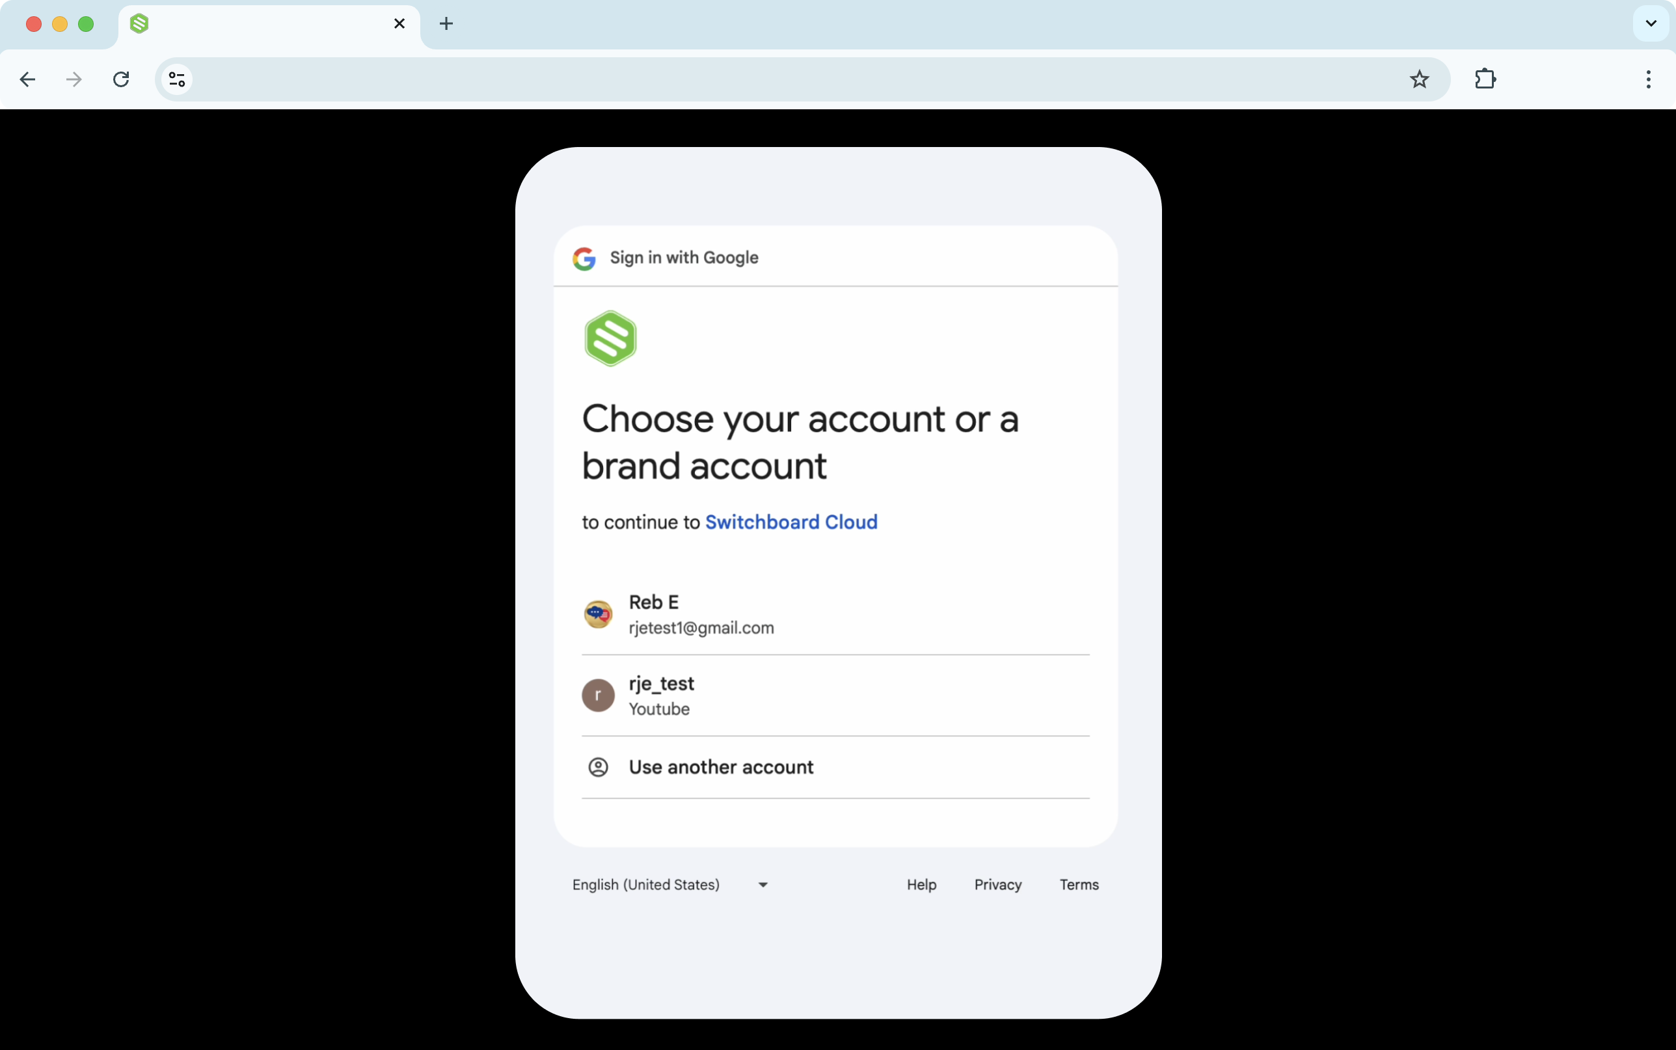The width and height of the screenshot is (1676, 1050).
Task: Open the English (United States) language dropdown
Action: click(x=670, y=885)
